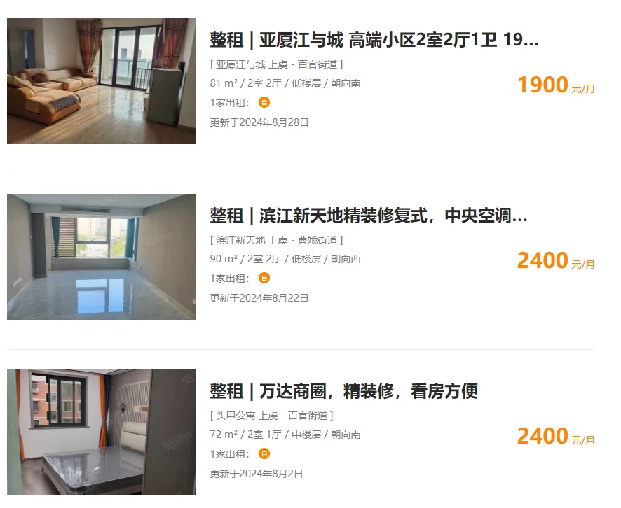
Task: Click the 头甲公寓 上虞 - 百官街道 location text
Action: click(x=272, y=416)
